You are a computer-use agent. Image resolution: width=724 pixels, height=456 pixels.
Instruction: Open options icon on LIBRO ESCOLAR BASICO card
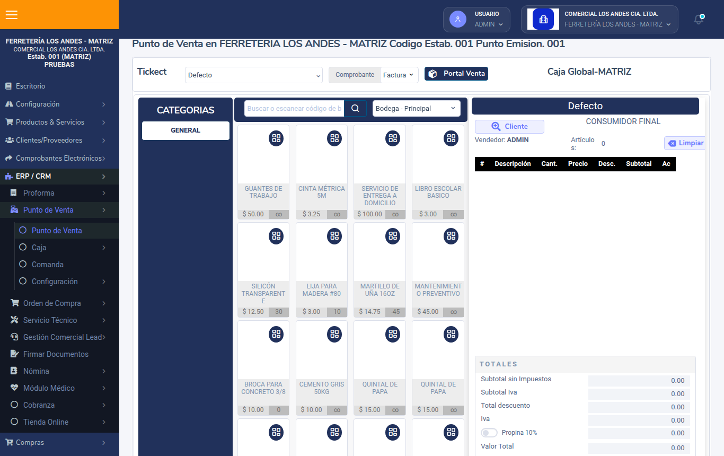tap(451, 138)
